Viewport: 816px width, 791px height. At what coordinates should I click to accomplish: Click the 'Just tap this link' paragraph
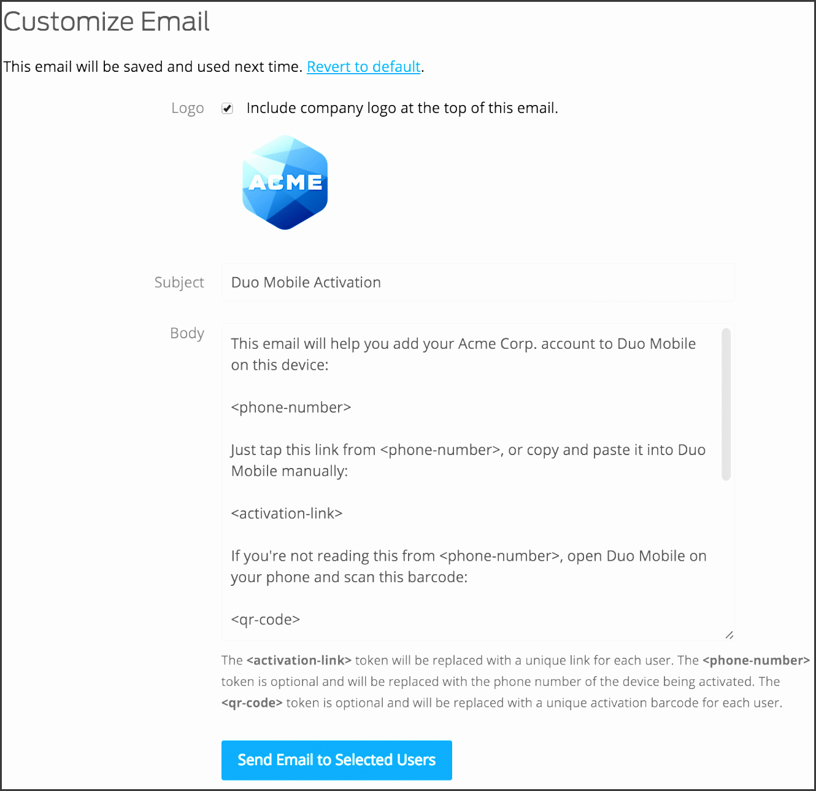pyautogui.click(x=468, y=461)
